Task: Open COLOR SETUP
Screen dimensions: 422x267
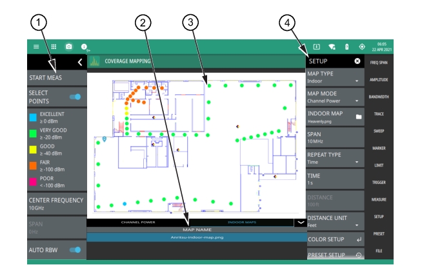Action: pos(334,239)
